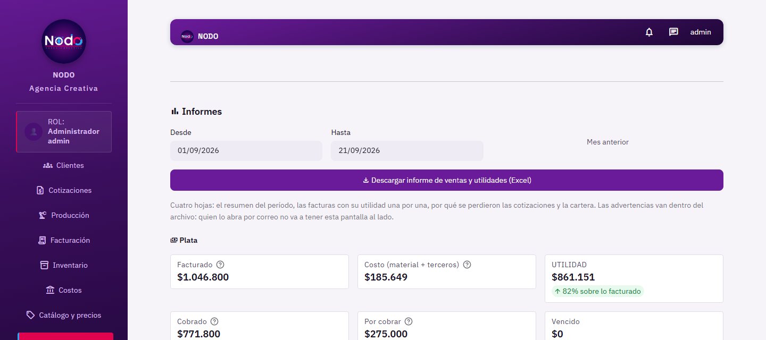
Task: Select the Mes anterior shortcut
Action: 607,142
